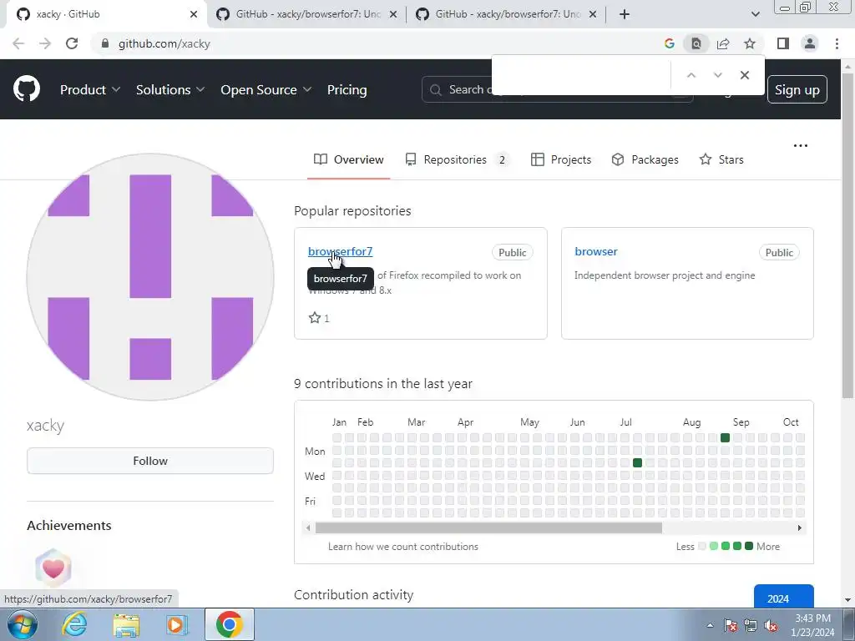Open the browserfor7 repository link

(x=341, y=251)
